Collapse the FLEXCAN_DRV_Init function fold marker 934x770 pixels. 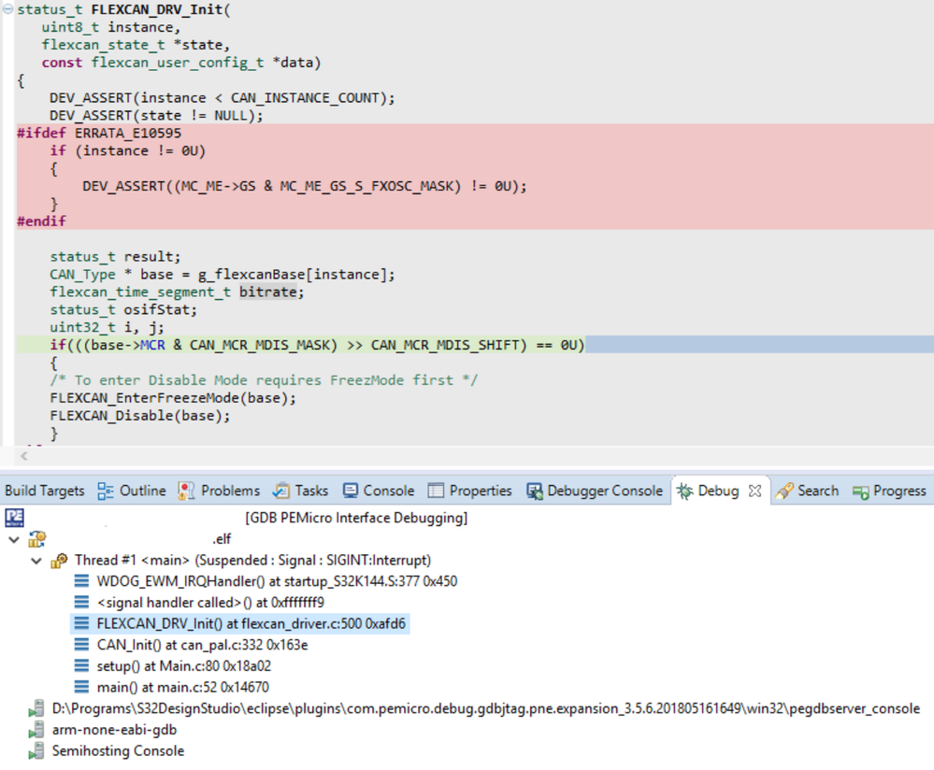coord(8,9)
